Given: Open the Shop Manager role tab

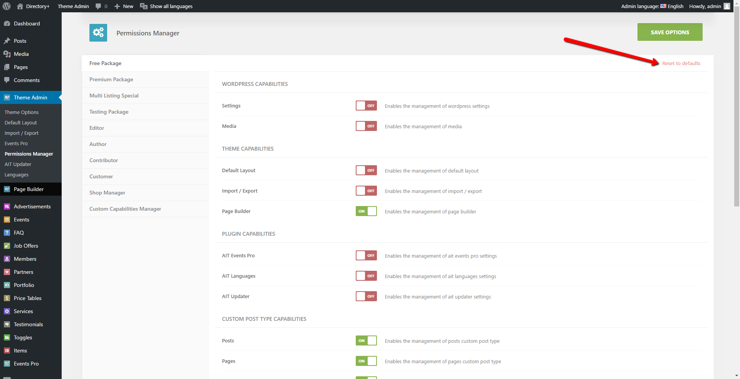Looking at the screenshot, I should [145, 193].
